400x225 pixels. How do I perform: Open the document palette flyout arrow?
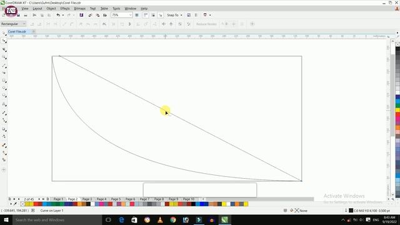tap(11, 204)
